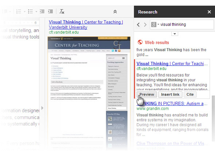Increase indent using toolbar icon
The height and width of the screenshot is (151, 215).
click(50, 11)
